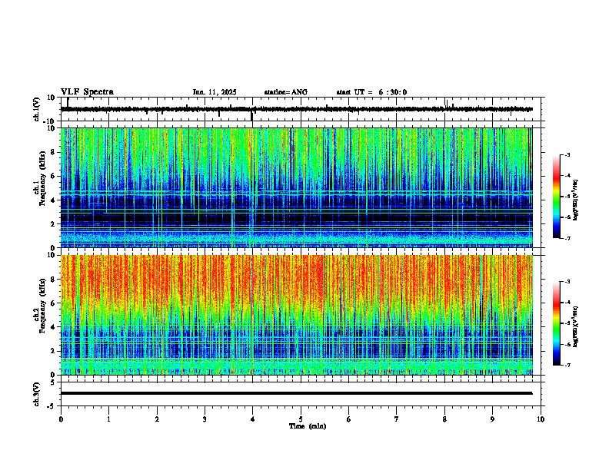609x470 pixels.
Task: Click time axis tick label "7"
Action: point(397,419)
